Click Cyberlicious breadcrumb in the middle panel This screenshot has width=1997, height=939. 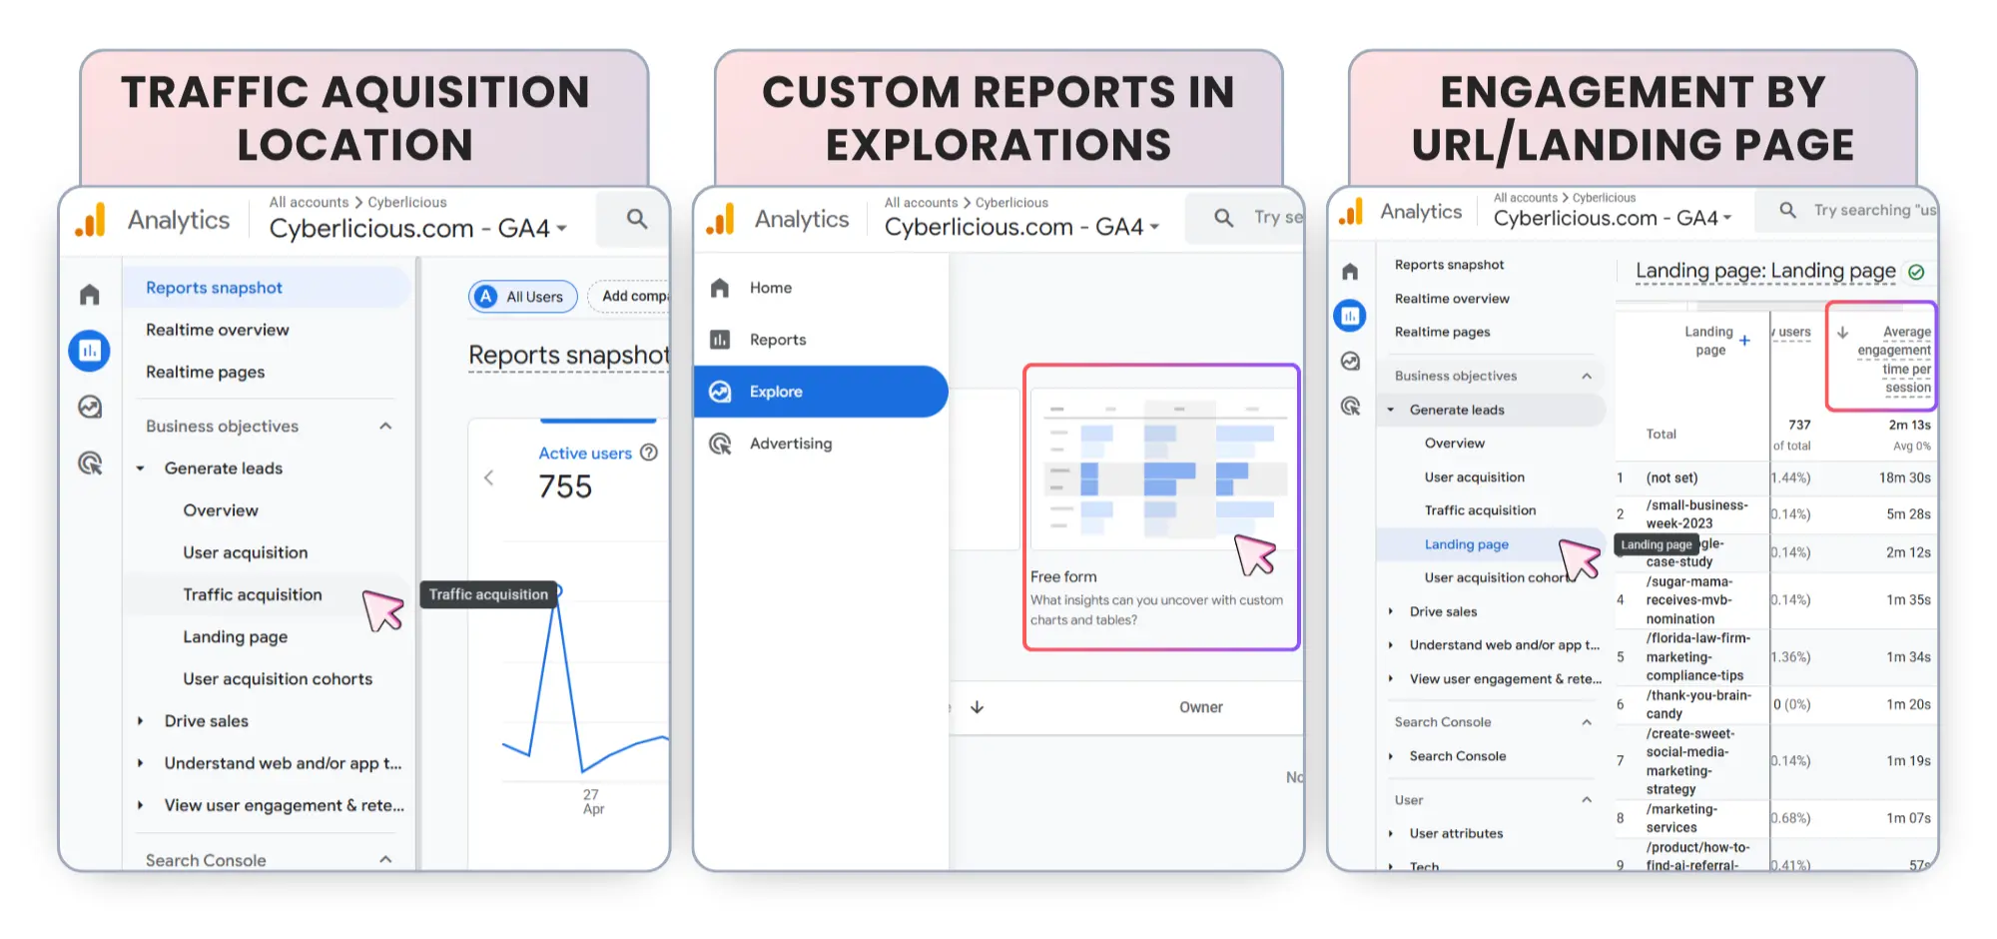pyautogui.click(x=1011, y=203)
